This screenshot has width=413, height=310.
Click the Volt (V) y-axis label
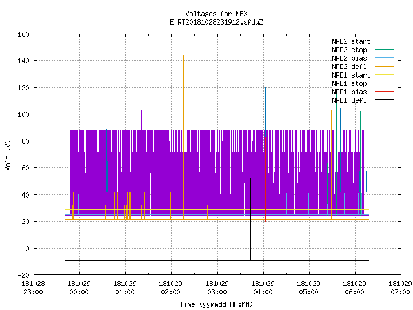click(8, 155)
